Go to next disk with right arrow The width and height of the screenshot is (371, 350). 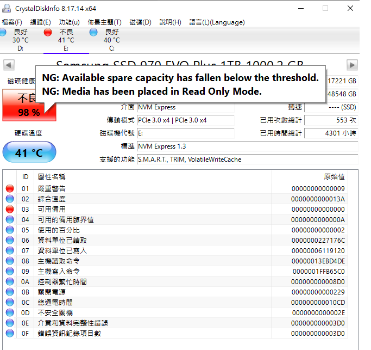coord(352,65)
